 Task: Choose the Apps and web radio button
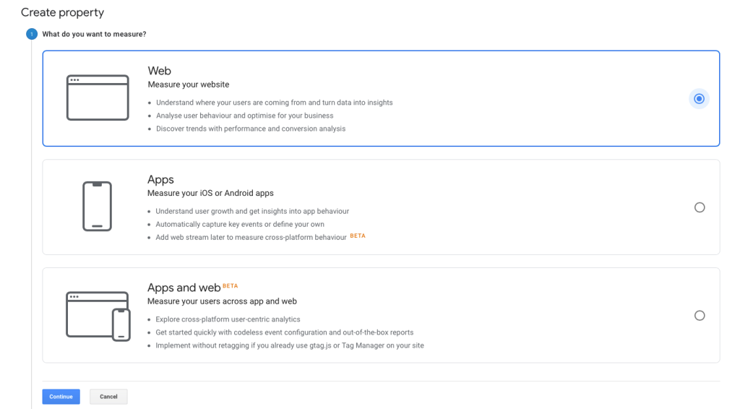coord(699,316)
